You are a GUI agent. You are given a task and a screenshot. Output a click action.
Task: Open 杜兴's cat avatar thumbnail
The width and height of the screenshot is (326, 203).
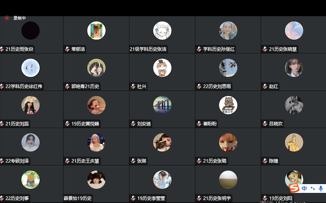[x=162, y=68]
